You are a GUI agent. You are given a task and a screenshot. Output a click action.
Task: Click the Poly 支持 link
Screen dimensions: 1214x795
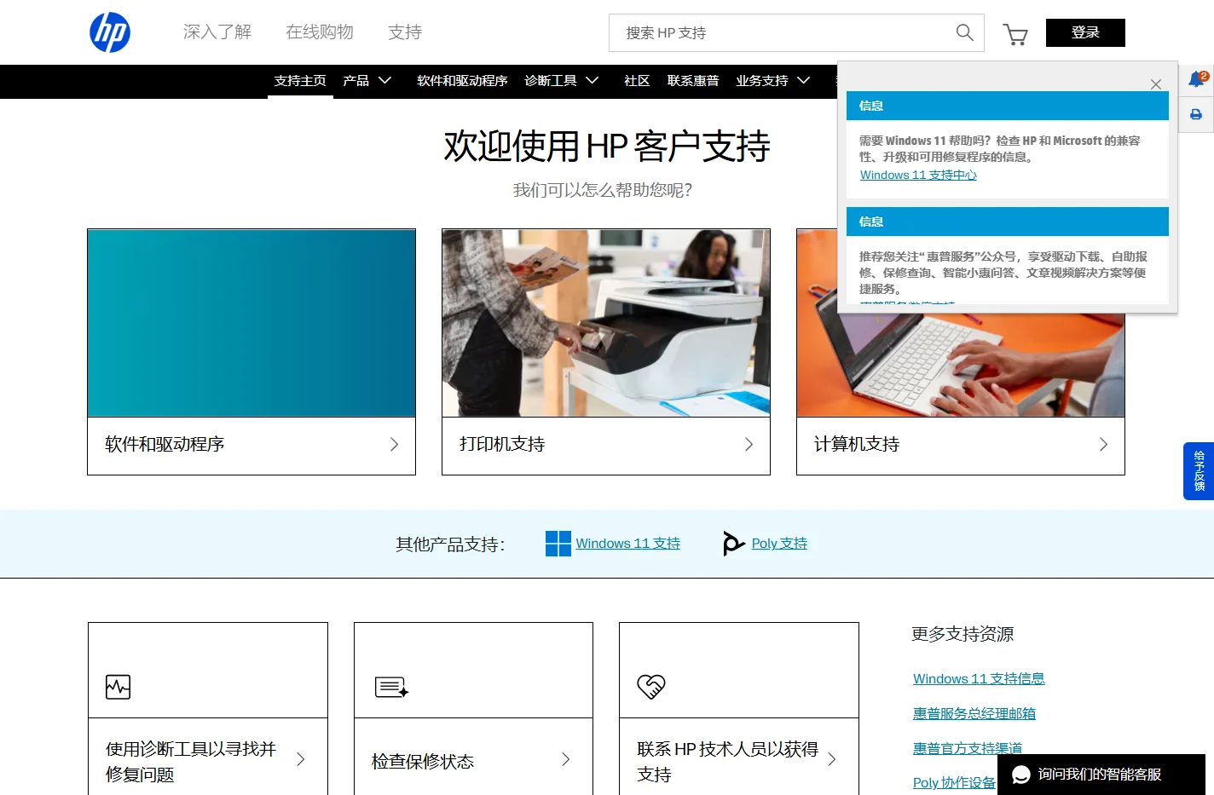779,543
